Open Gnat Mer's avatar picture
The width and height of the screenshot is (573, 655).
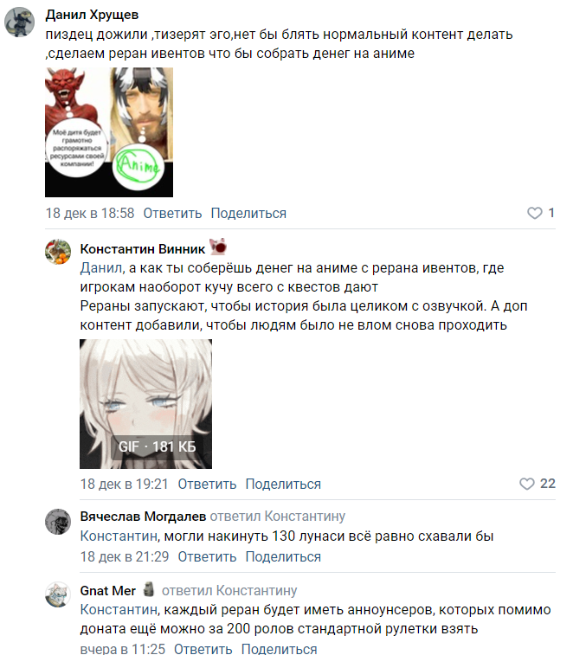(58, 594)
